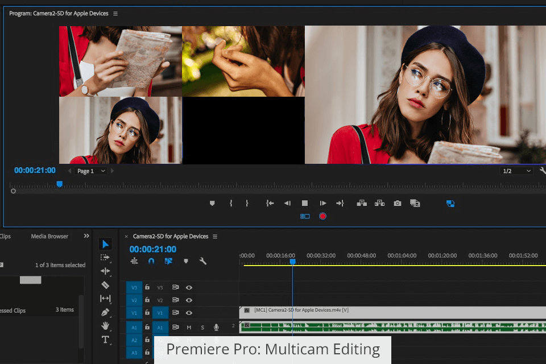Click the Comparison View button
This screenshot has width=546, height=364.
coord(415,203)
